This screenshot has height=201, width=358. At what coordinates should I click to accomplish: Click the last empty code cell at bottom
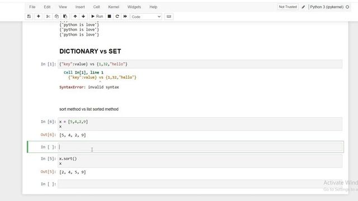[x=200, y=184]
